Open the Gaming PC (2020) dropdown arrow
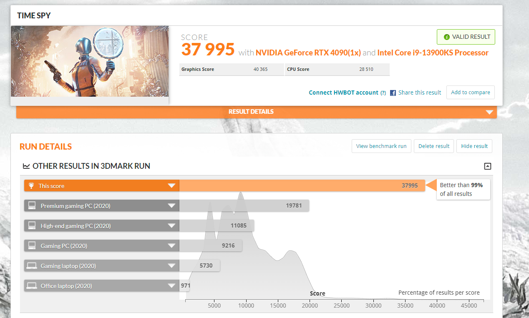Viewport: 529px width, 318px height. click(x=171, y=246)
